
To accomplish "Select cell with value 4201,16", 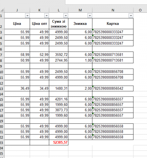I will pos(59,99).
